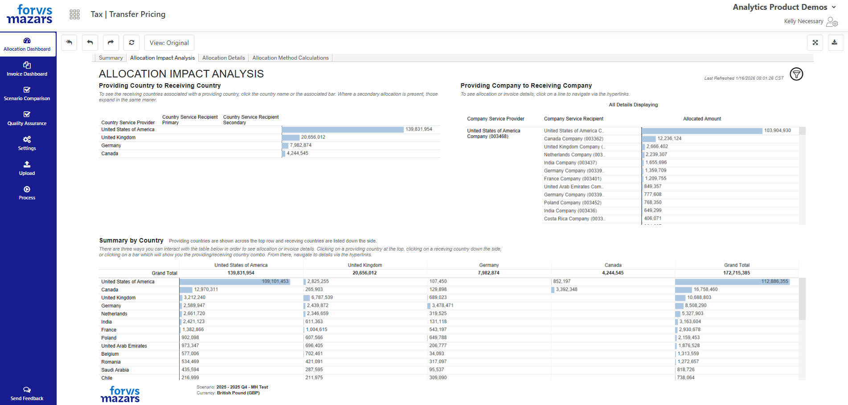Toggle full screen mode icon
The image size is (848, 405).
pos(815,43)
